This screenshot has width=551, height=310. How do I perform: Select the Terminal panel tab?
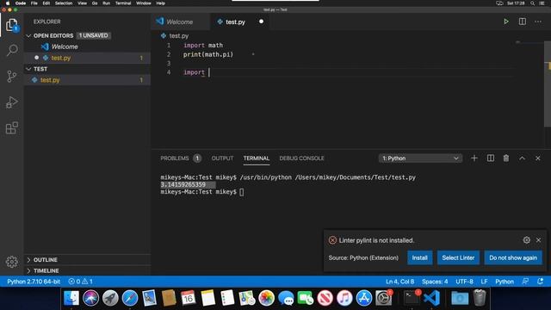coord(257,158)
